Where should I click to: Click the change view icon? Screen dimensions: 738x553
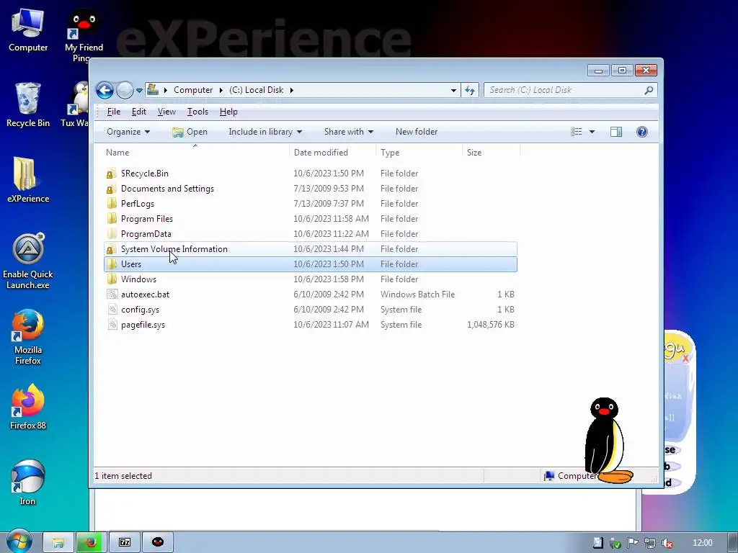pos(577,132)
